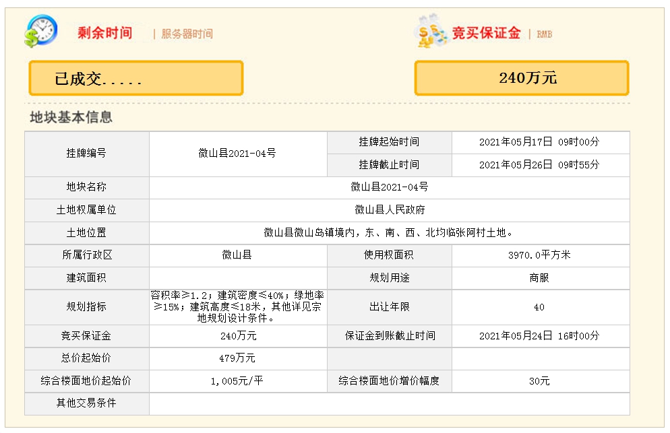Select the 所属行政区 label cell
The image size is (670, 433).
point(87,255)
